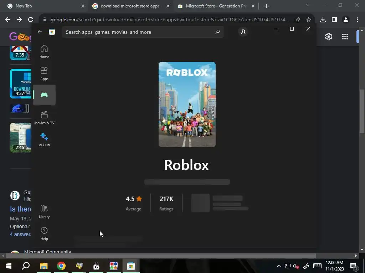Click the horizontal scrollbar at bottom
Image resolution: width=365 pixels, height=273 pixels.
(161, 256)
